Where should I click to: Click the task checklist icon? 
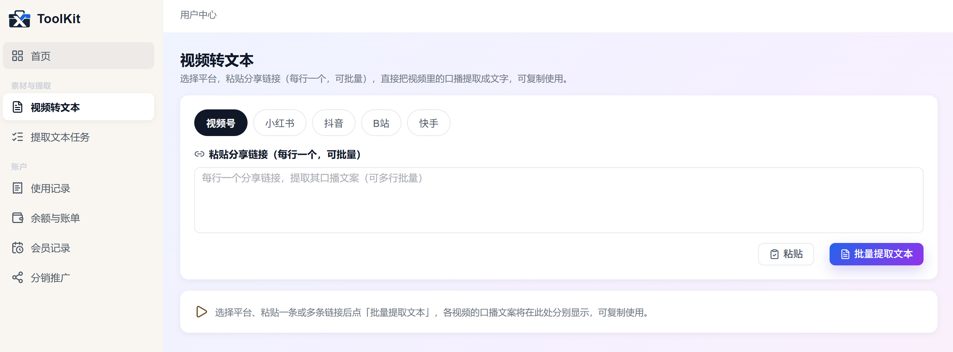(18, 137)
